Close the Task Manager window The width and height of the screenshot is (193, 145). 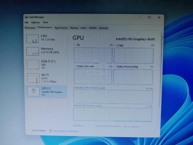click(159, 18)
